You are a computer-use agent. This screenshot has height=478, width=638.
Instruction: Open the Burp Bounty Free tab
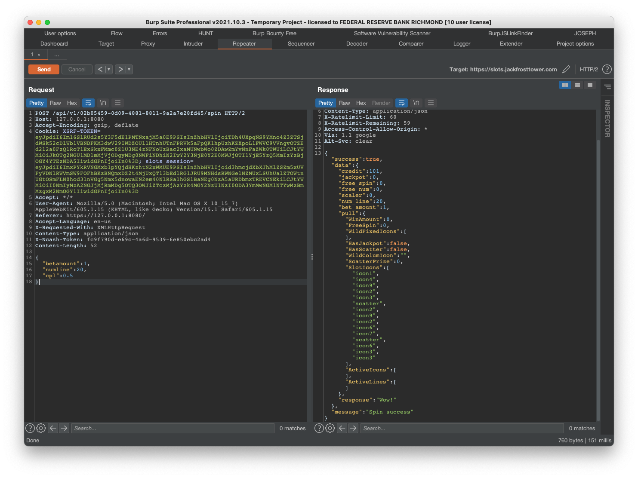(274, 34)
